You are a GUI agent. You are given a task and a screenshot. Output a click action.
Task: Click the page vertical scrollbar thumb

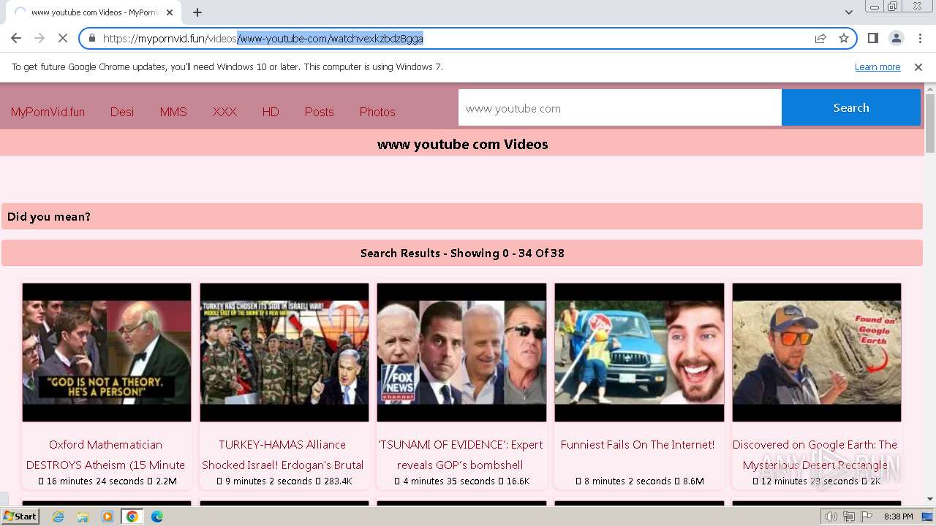(930, 123)
